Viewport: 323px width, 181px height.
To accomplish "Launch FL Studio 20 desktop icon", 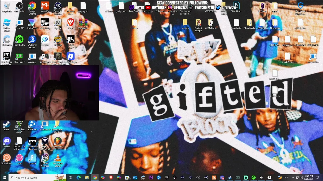I will tap(45, 126).
